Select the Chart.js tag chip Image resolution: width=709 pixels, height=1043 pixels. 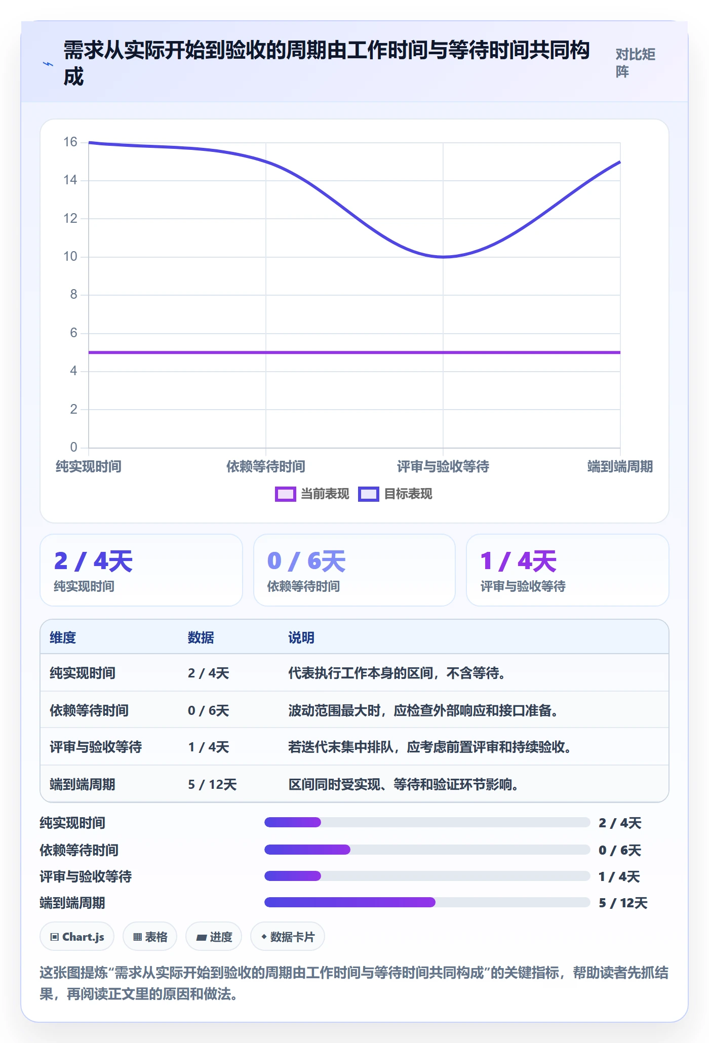pos(77,937)
